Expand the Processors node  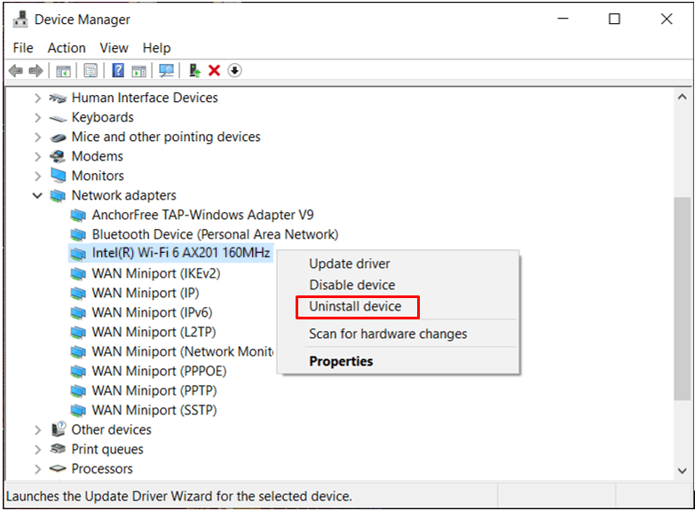37,469
